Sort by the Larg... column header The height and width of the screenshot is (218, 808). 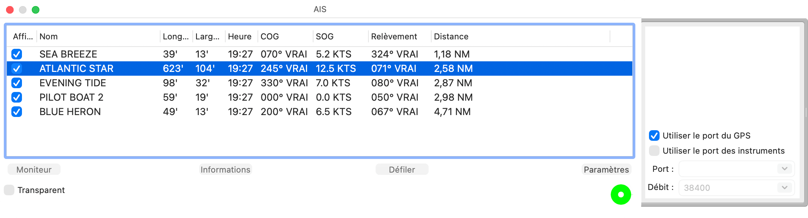tap(209, 36)
